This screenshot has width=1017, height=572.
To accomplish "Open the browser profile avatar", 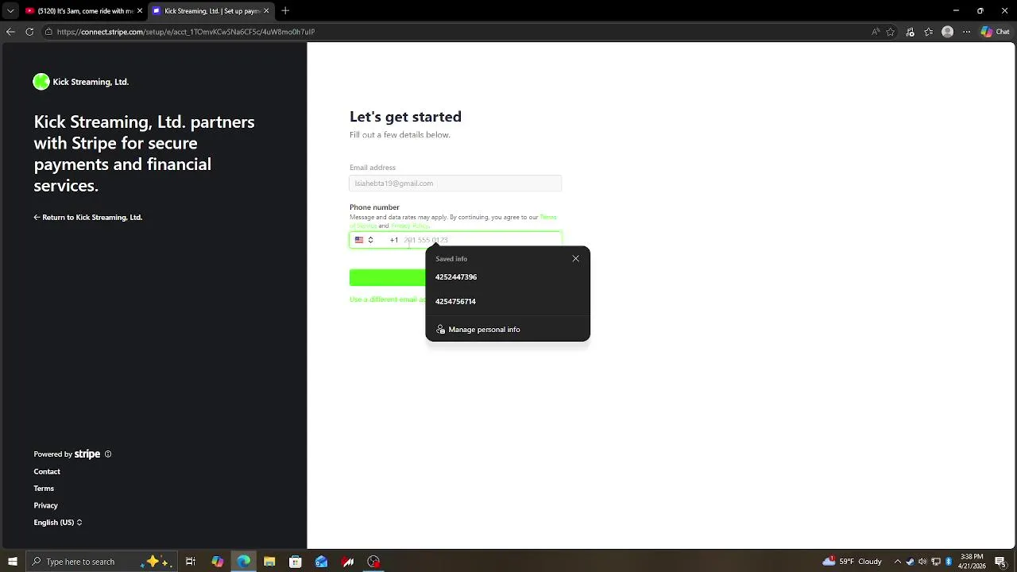I will point(947,32).
